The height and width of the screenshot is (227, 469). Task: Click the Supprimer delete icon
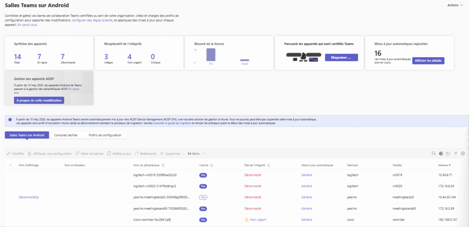(x=162, y=153)
